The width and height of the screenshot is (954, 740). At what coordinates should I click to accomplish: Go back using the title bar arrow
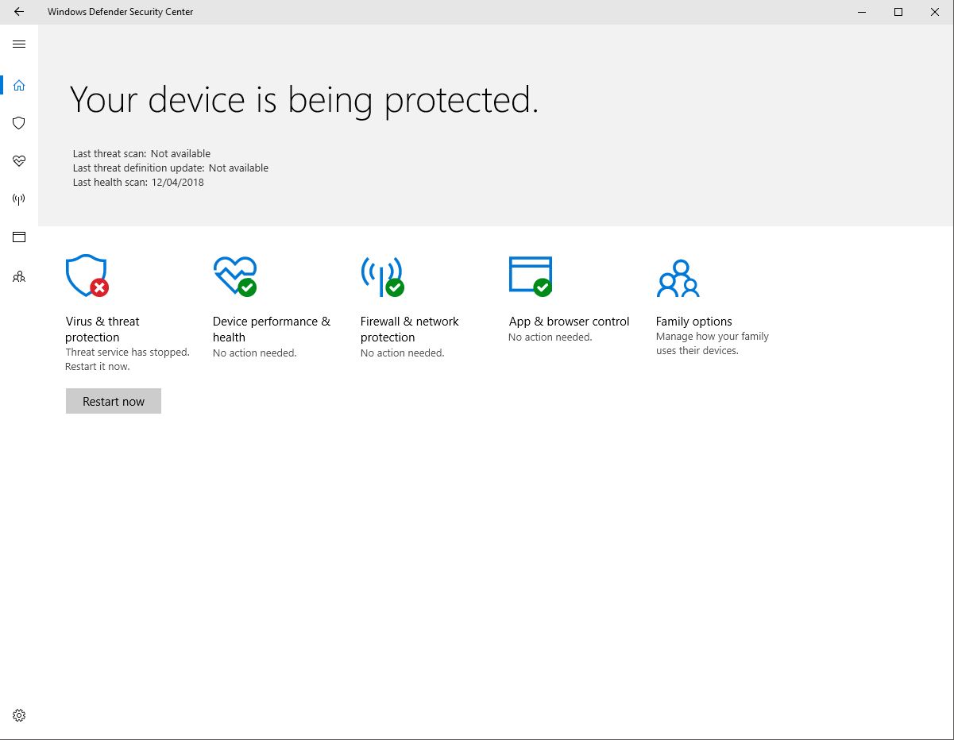click(19, 12)
